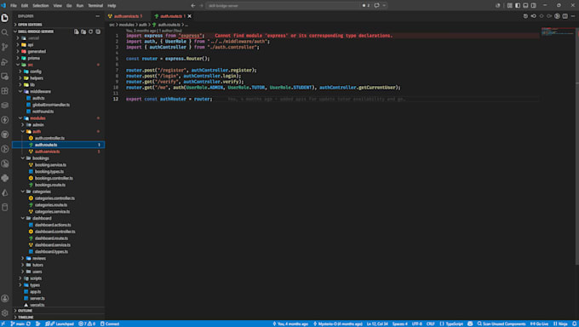Click the editor minimap
The width and height of the screenshot is (579, 327).
(x=558, y=32)
